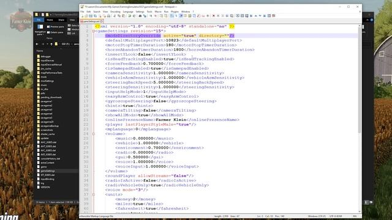This screenshot has height=220, width=392.
Task: Click the Stop Recording macro icon
Action: 218,16
